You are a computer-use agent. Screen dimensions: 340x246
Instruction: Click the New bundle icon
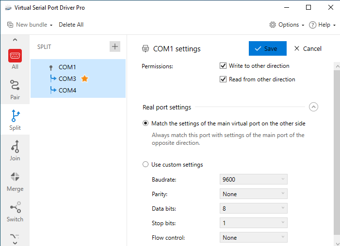[10, 25]
